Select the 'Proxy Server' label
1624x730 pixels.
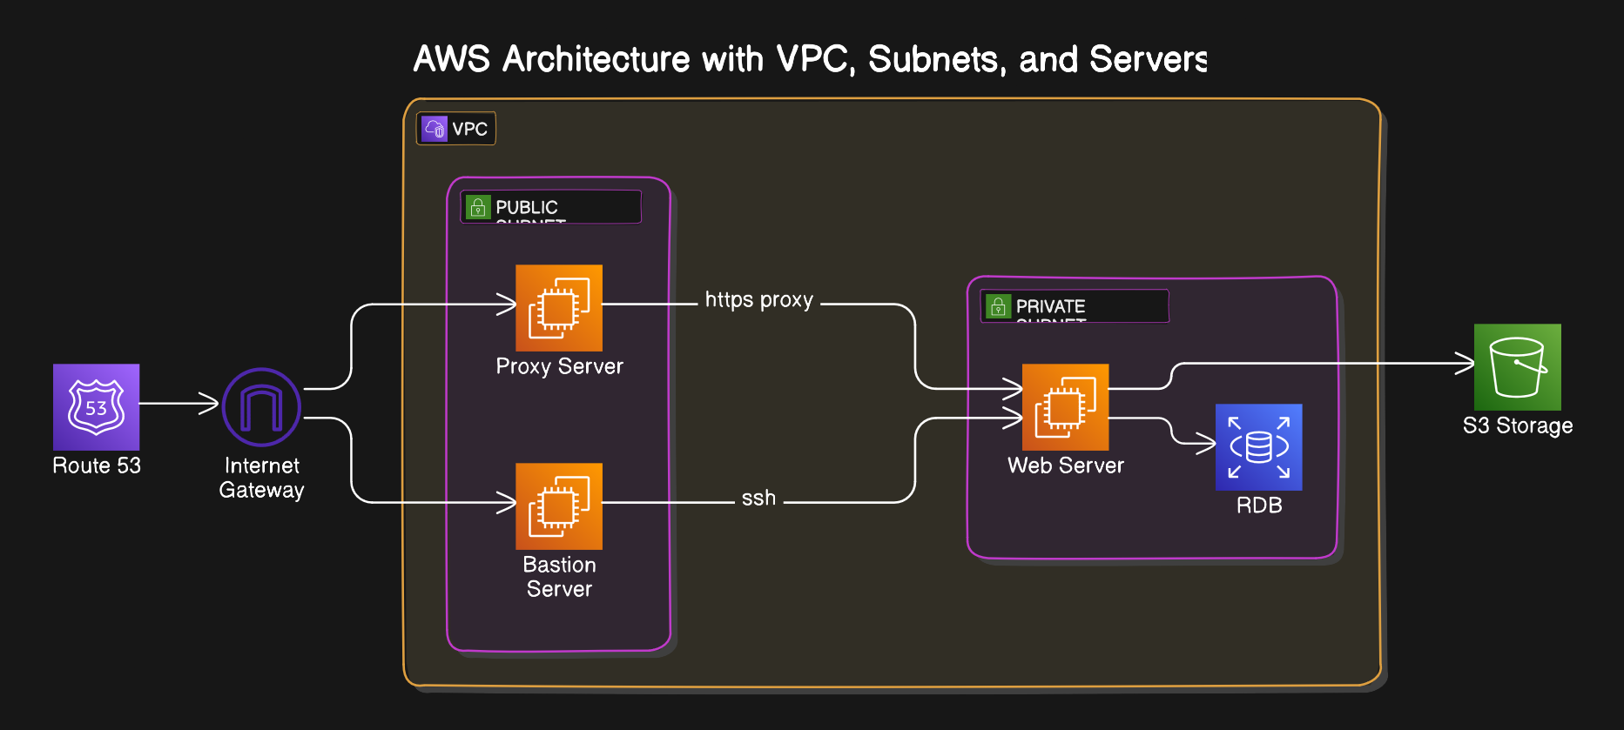coord(560,366)
